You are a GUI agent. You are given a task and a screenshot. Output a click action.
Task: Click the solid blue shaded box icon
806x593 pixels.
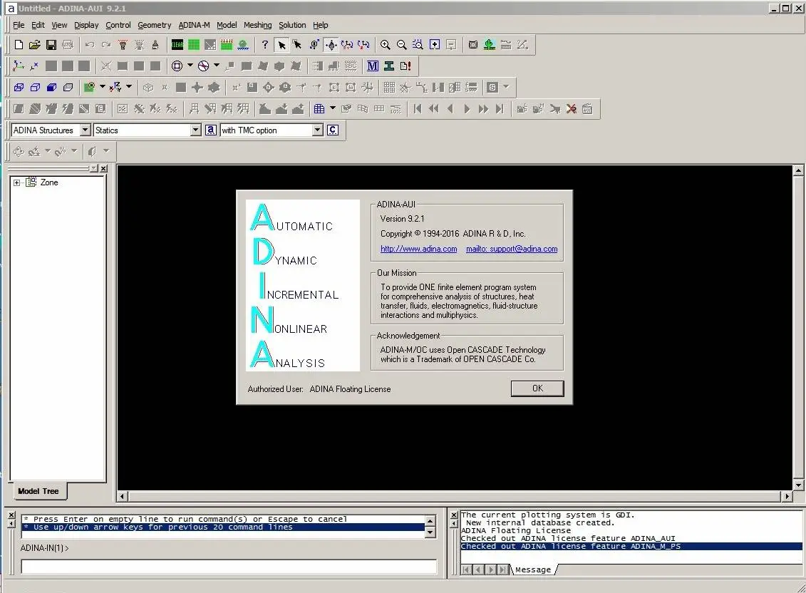pyautogui.click(x=51, y=88)
